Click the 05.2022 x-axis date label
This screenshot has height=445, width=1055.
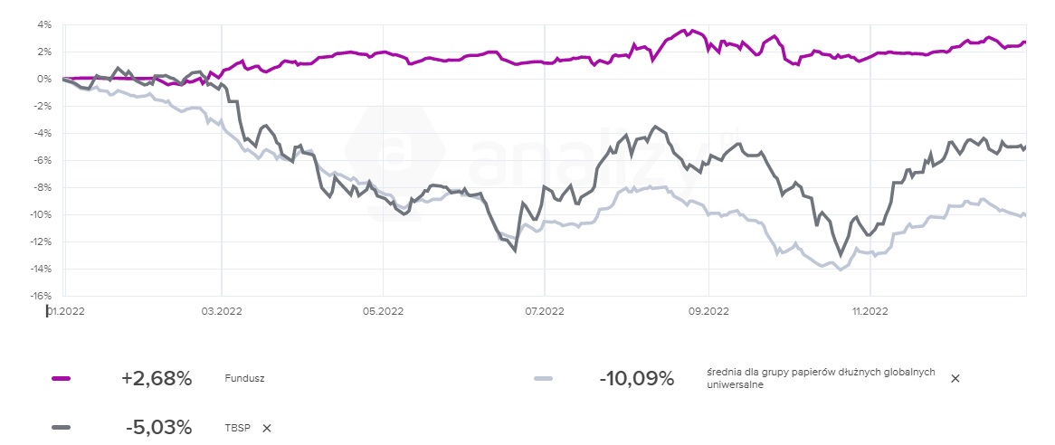[x=382, y=312]
